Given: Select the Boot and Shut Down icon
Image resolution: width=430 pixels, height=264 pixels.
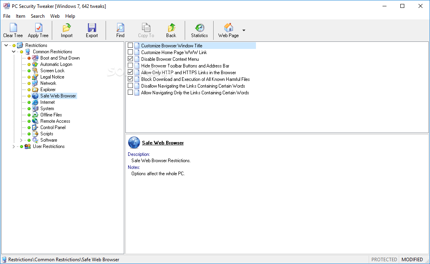Looking at the screenshot, I should (x=35, y=58).
